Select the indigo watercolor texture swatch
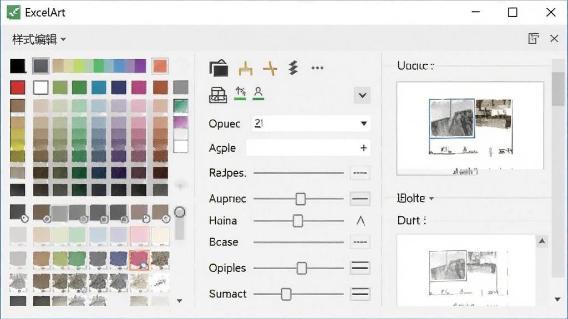This screenshot has height=319, width=568. tap(119, 260)
